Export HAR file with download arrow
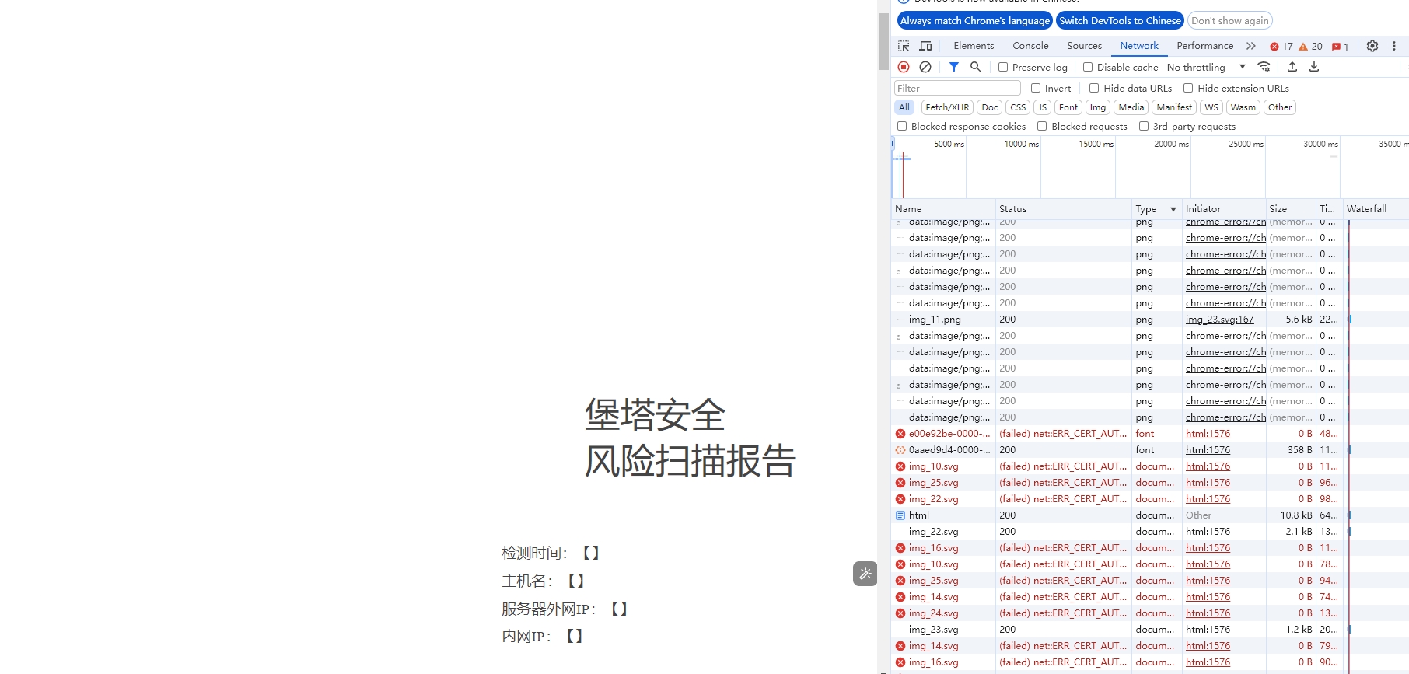 coord(1314,67)
